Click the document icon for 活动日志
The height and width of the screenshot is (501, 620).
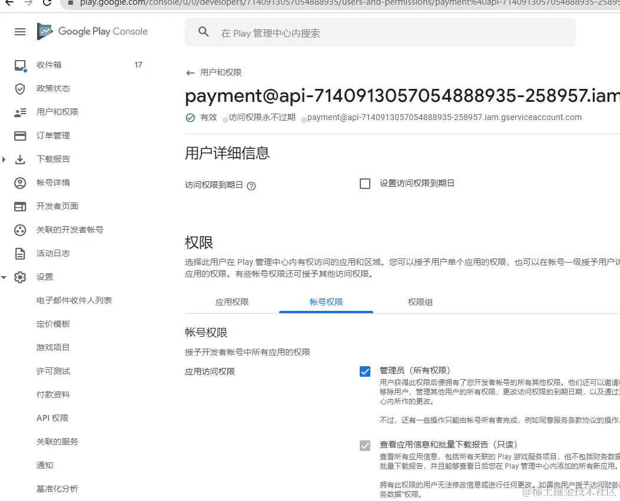click(20, 254)
